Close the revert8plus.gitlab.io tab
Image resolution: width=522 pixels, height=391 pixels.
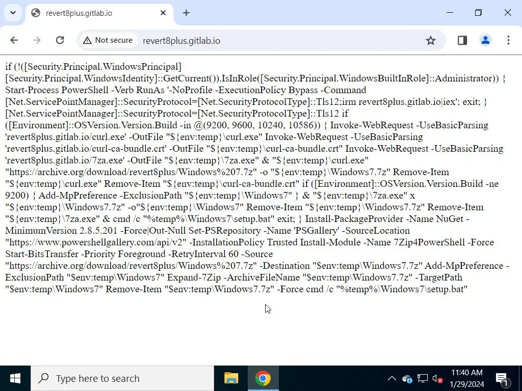[163, 13]
